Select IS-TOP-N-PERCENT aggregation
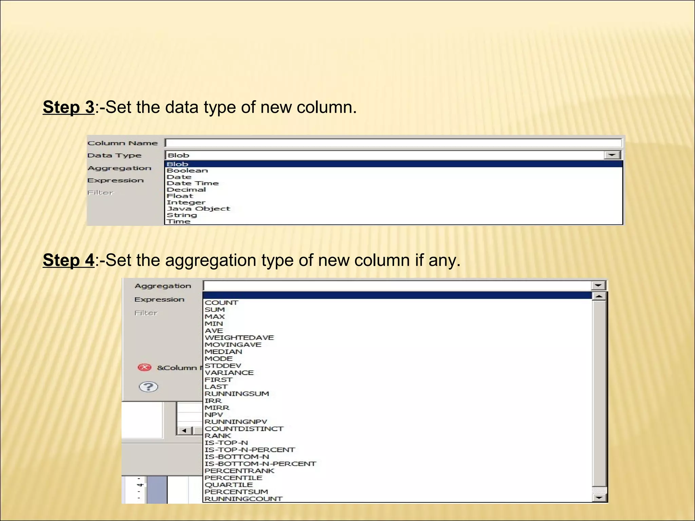The height and width of the screenshot is (521, 695). pyautogui.click(x=397, y=450)
